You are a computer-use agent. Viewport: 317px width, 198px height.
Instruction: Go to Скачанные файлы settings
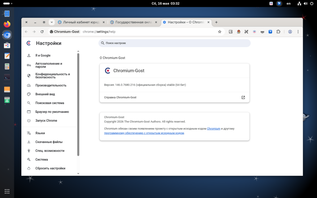tap(50, 142)
